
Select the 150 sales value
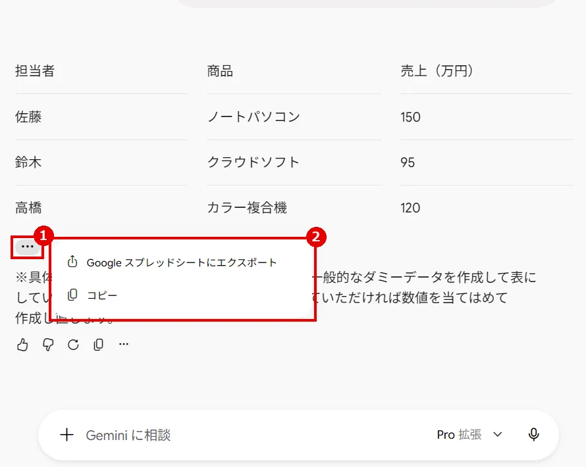tap(410, 117)
